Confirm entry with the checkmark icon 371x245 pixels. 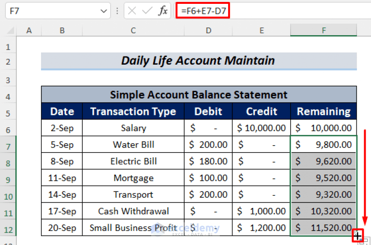[x=147, y=11]
